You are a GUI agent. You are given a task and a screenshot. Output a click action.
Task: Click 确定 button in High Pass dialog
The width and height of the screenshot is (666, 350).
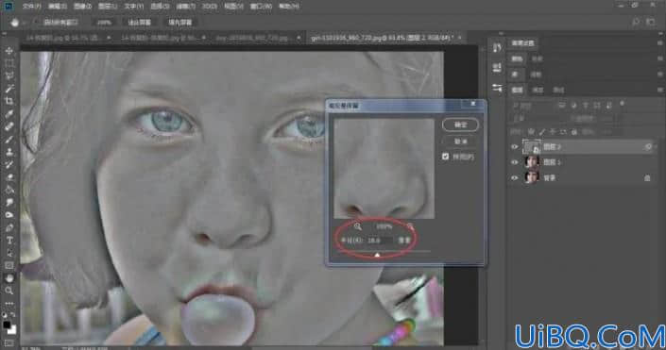coord(460,125)
